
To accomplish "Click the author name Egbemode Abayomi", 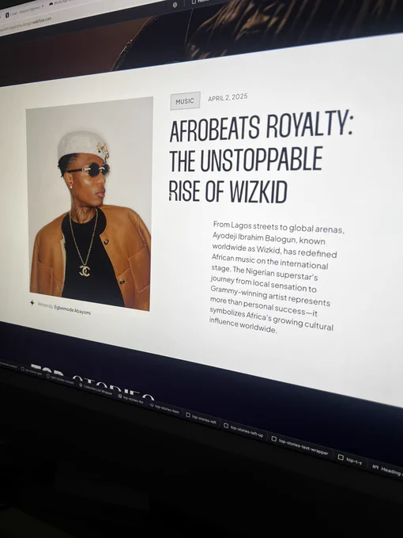I will [73, 309].
